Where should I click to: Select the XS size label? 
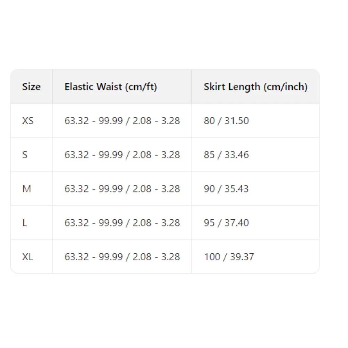point(28,121)
